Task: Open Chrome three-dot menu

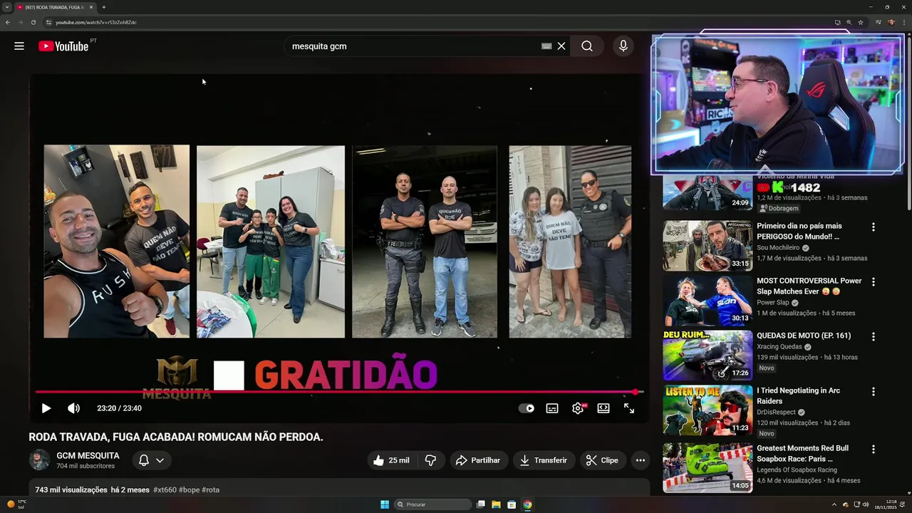Action: pos(903,22)
